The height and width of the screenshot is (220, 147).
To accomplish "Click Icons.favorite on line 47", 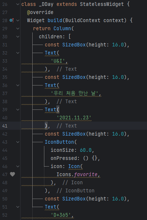I will (77, 174).
